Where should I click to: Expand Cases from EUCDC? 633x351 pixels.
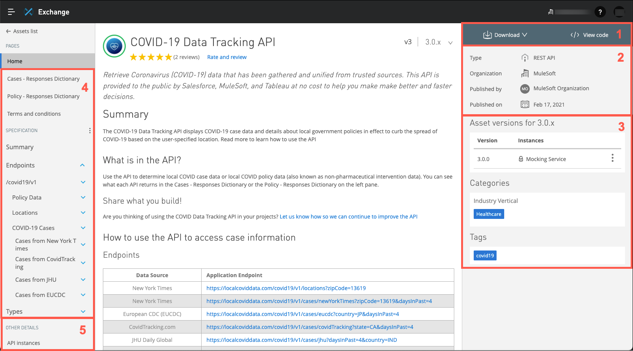[83, 295]
